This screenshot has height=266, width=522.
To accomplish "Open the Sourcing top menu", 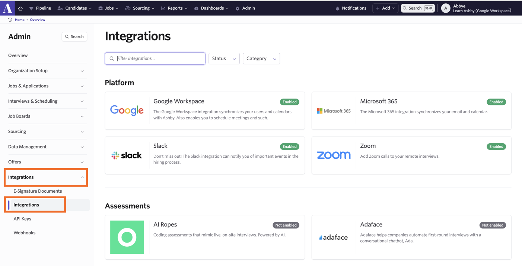I will [140, 8].
